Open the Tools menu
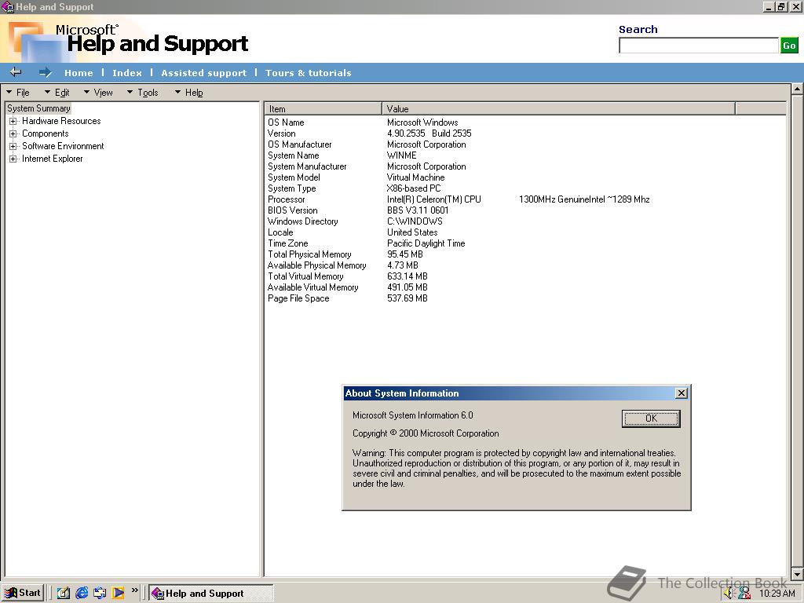The image size is (804, 603). point(148,92)
